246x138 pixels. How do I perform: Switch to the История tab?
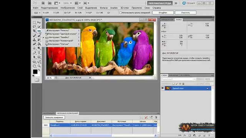coord(185,76)
